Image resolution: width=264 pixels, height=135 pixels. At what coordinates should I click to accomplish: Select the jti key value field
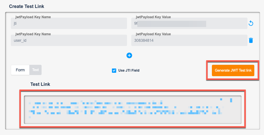click(x=189, y=23)
